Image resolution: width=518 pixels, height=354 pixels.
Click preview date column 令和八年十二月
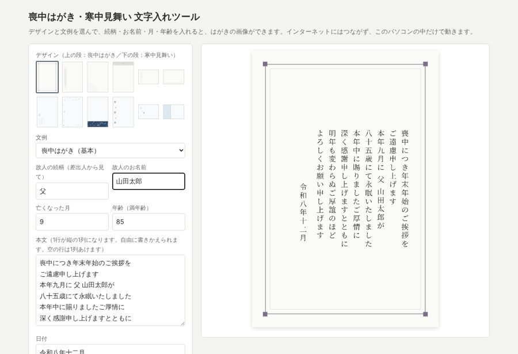click(303, 212)
